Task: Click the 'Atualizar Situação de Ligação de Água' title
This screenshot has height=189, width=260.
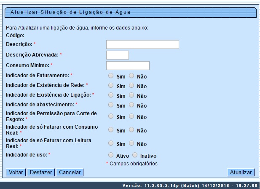Action: [x=70, y=12]
